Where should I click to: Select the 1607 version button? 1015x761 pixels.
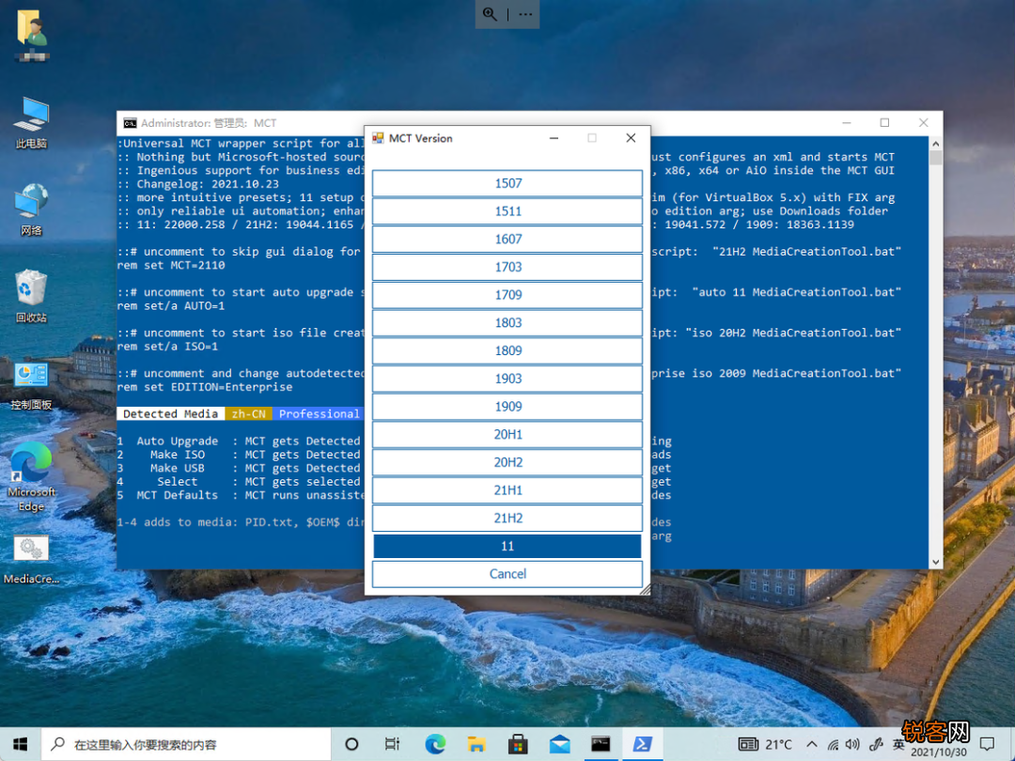click(507, 239)
